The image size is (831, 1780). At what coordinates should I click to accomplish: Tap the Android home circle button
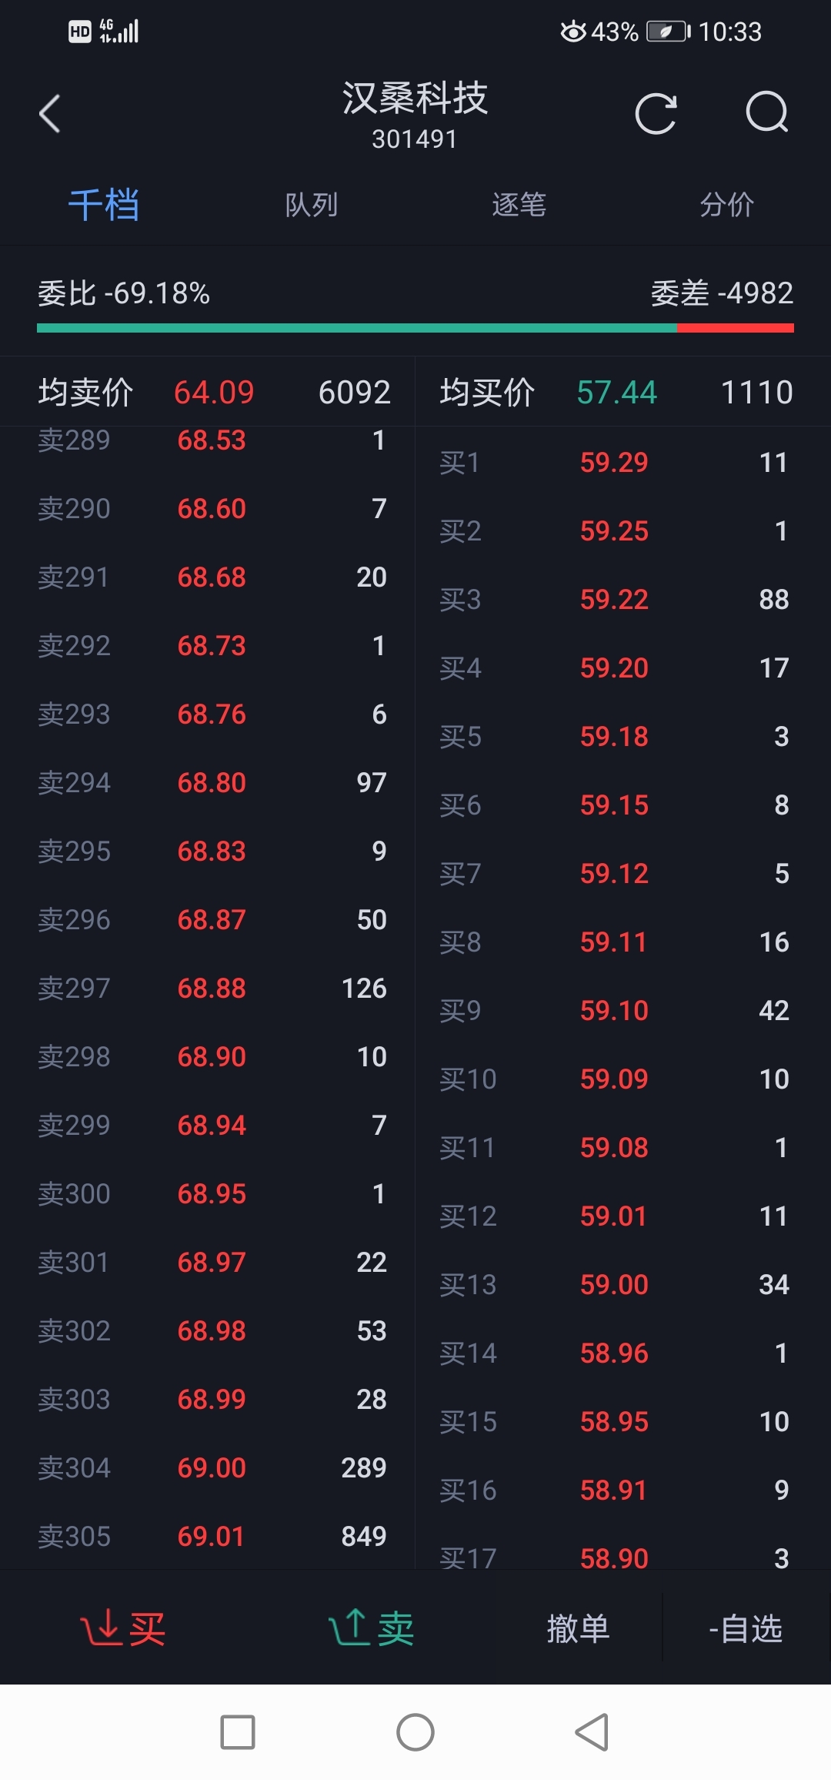coord(415,1732)
